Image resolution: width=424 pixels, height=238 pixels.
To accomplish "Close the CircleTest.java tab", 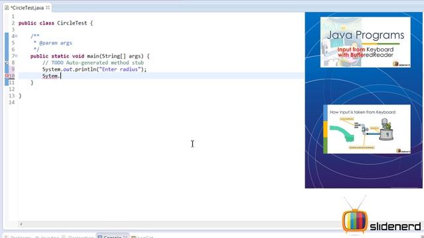I will coord(48,7).
